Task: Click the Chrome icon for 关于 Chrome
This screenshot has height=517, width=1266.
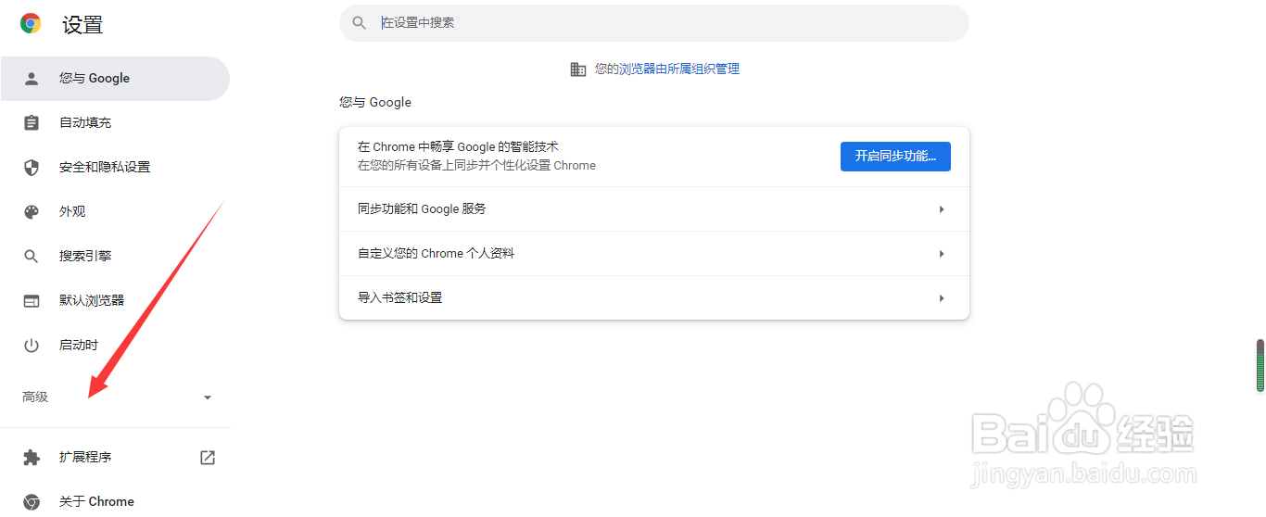Action: (x=32, y=502)
